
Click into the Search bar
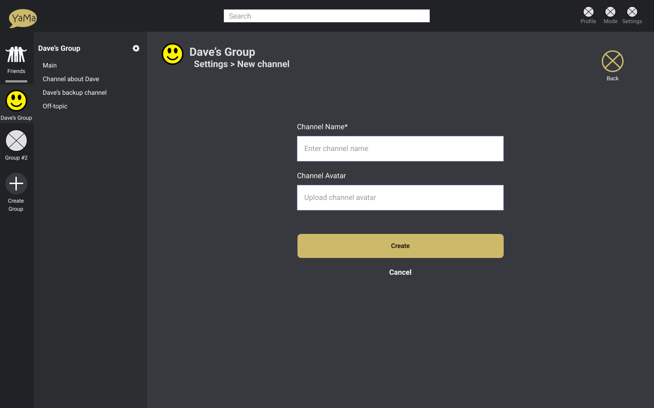327,16
